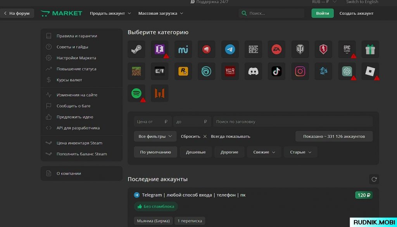Screen dimensions: 397x227
Task: Select the TikTok category icon
Action: pyautogui.click(x=276, y=71)
